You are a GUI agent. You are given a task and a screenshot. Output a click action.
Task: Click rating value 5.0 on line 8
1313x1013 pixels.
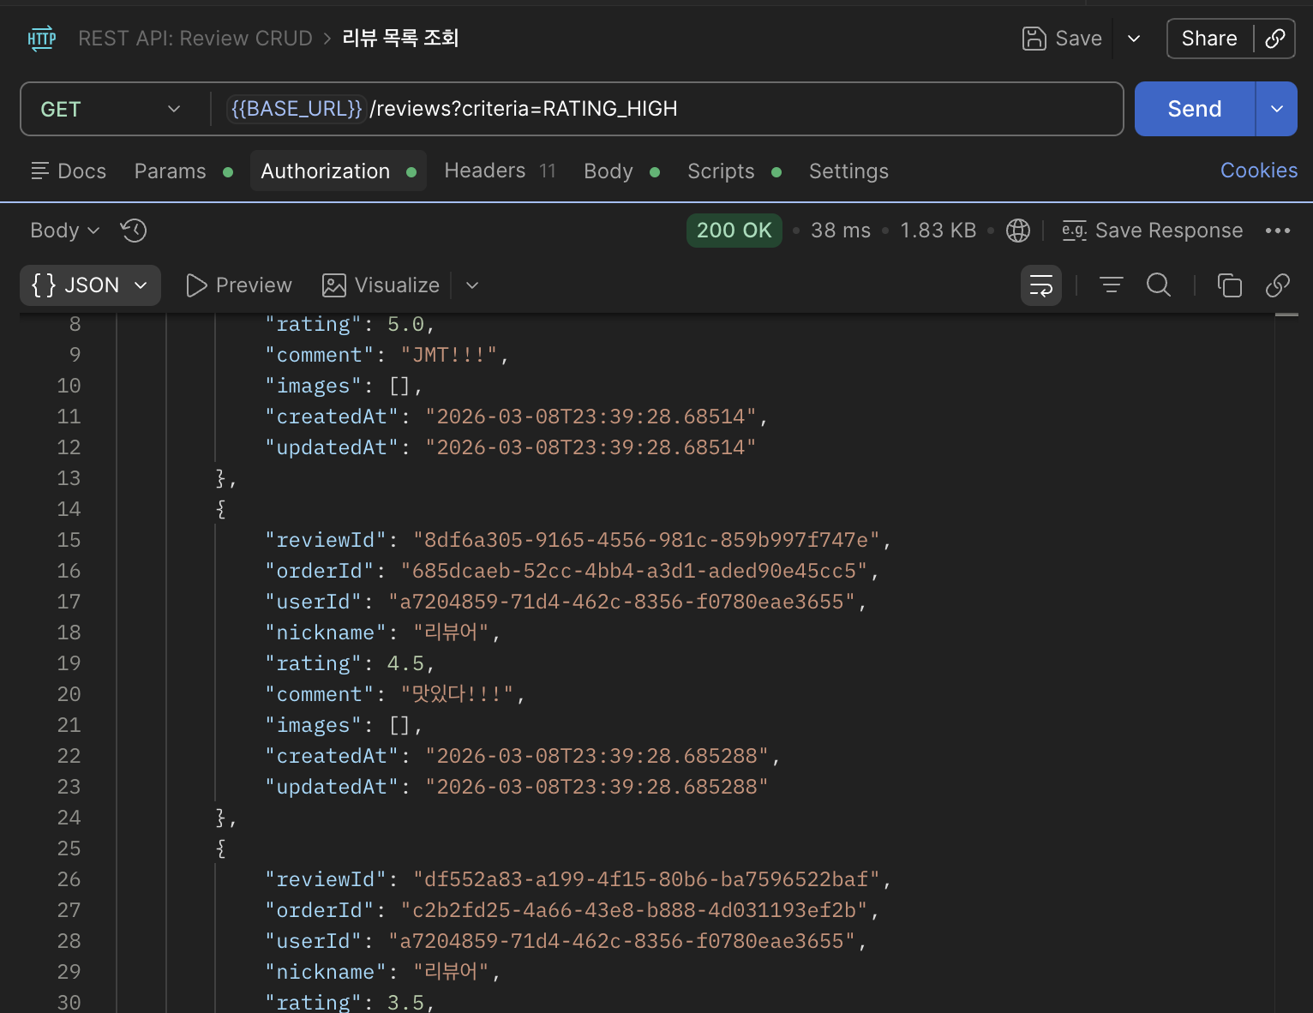405,324
